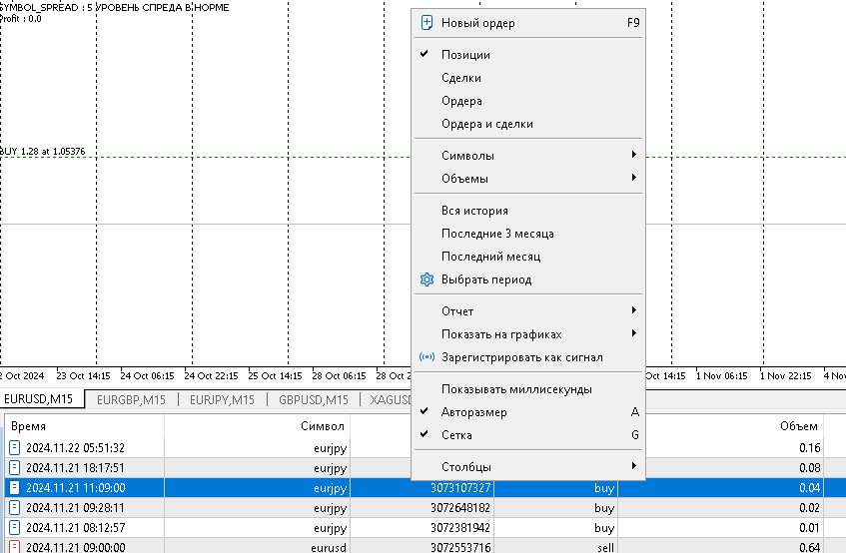This screenshot has width=846, height=553.
Task: Click document icon of 2024.11.21 18:17:51 row
Action: (15, 467)
